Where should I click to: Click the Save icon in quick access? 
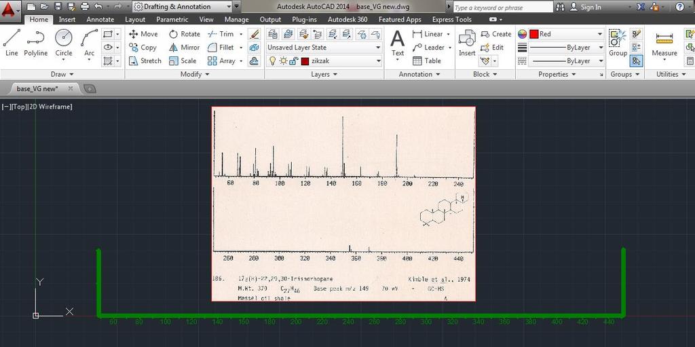click(x=58, y=7)
